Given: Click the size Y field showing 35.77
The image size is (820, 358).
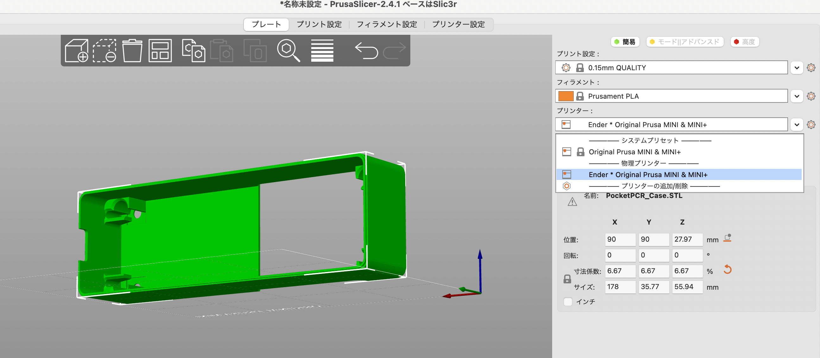Looking at the screenshot, I should (x=653, y=287).
